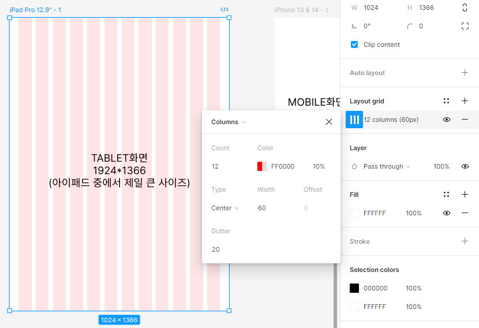This screenshot has width=479, height=328.
Task: Click the blend mode droplet icon
Action: [354, 166]
